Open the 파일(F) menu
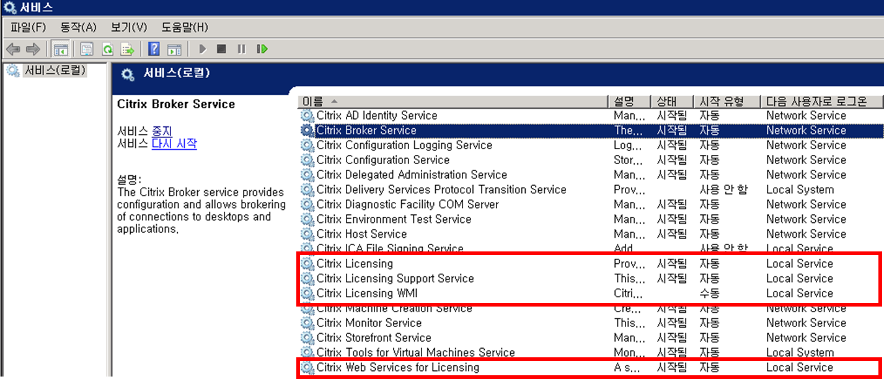The width and height of the screenshot is (884, 379). [29, 27]
